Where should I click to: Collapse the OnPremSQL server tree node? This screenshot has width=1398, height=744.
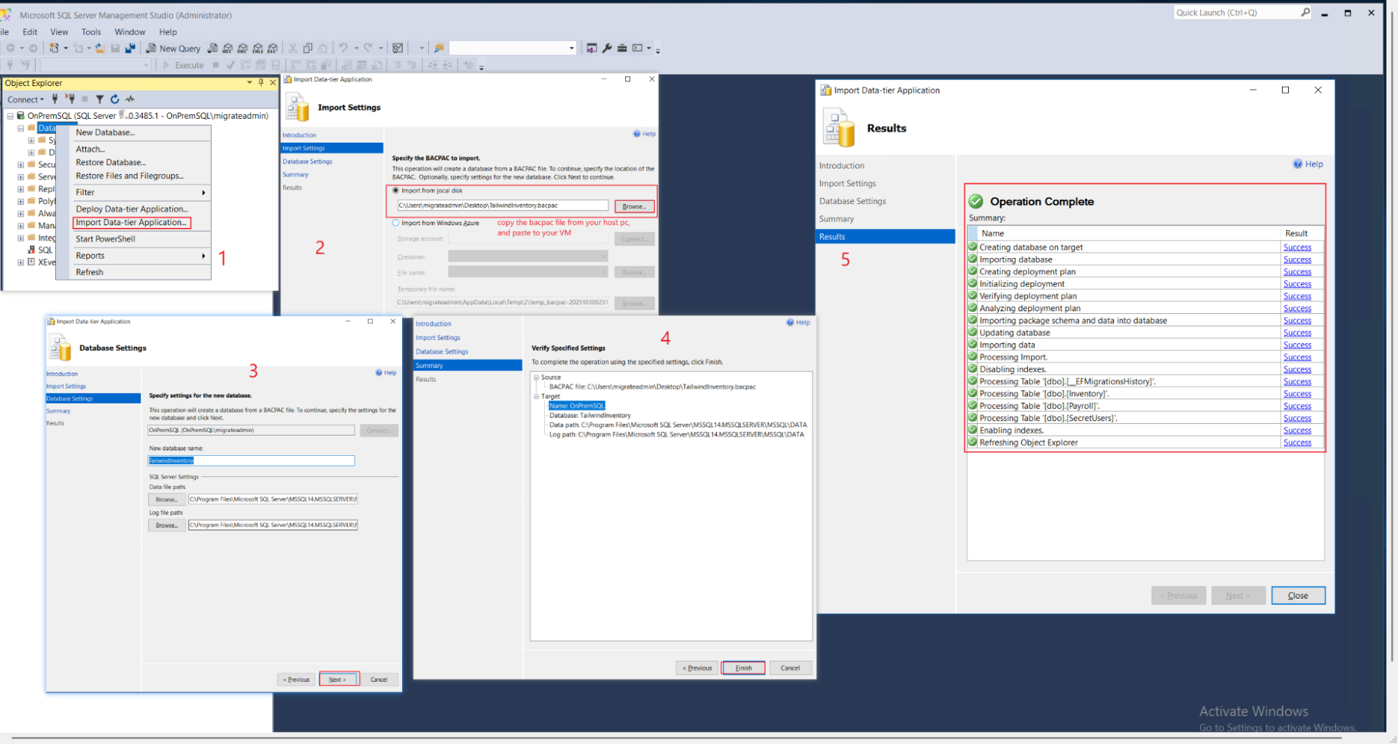[10, 116]
